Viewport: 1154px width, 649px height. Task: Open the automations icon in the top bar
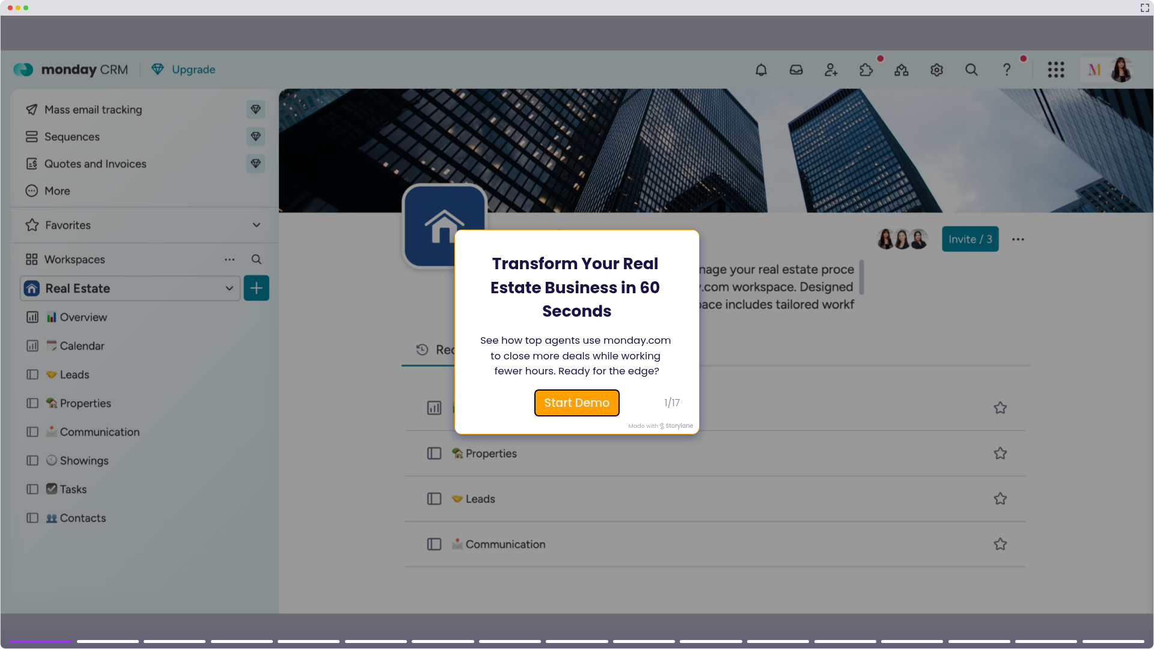point(901,70)
